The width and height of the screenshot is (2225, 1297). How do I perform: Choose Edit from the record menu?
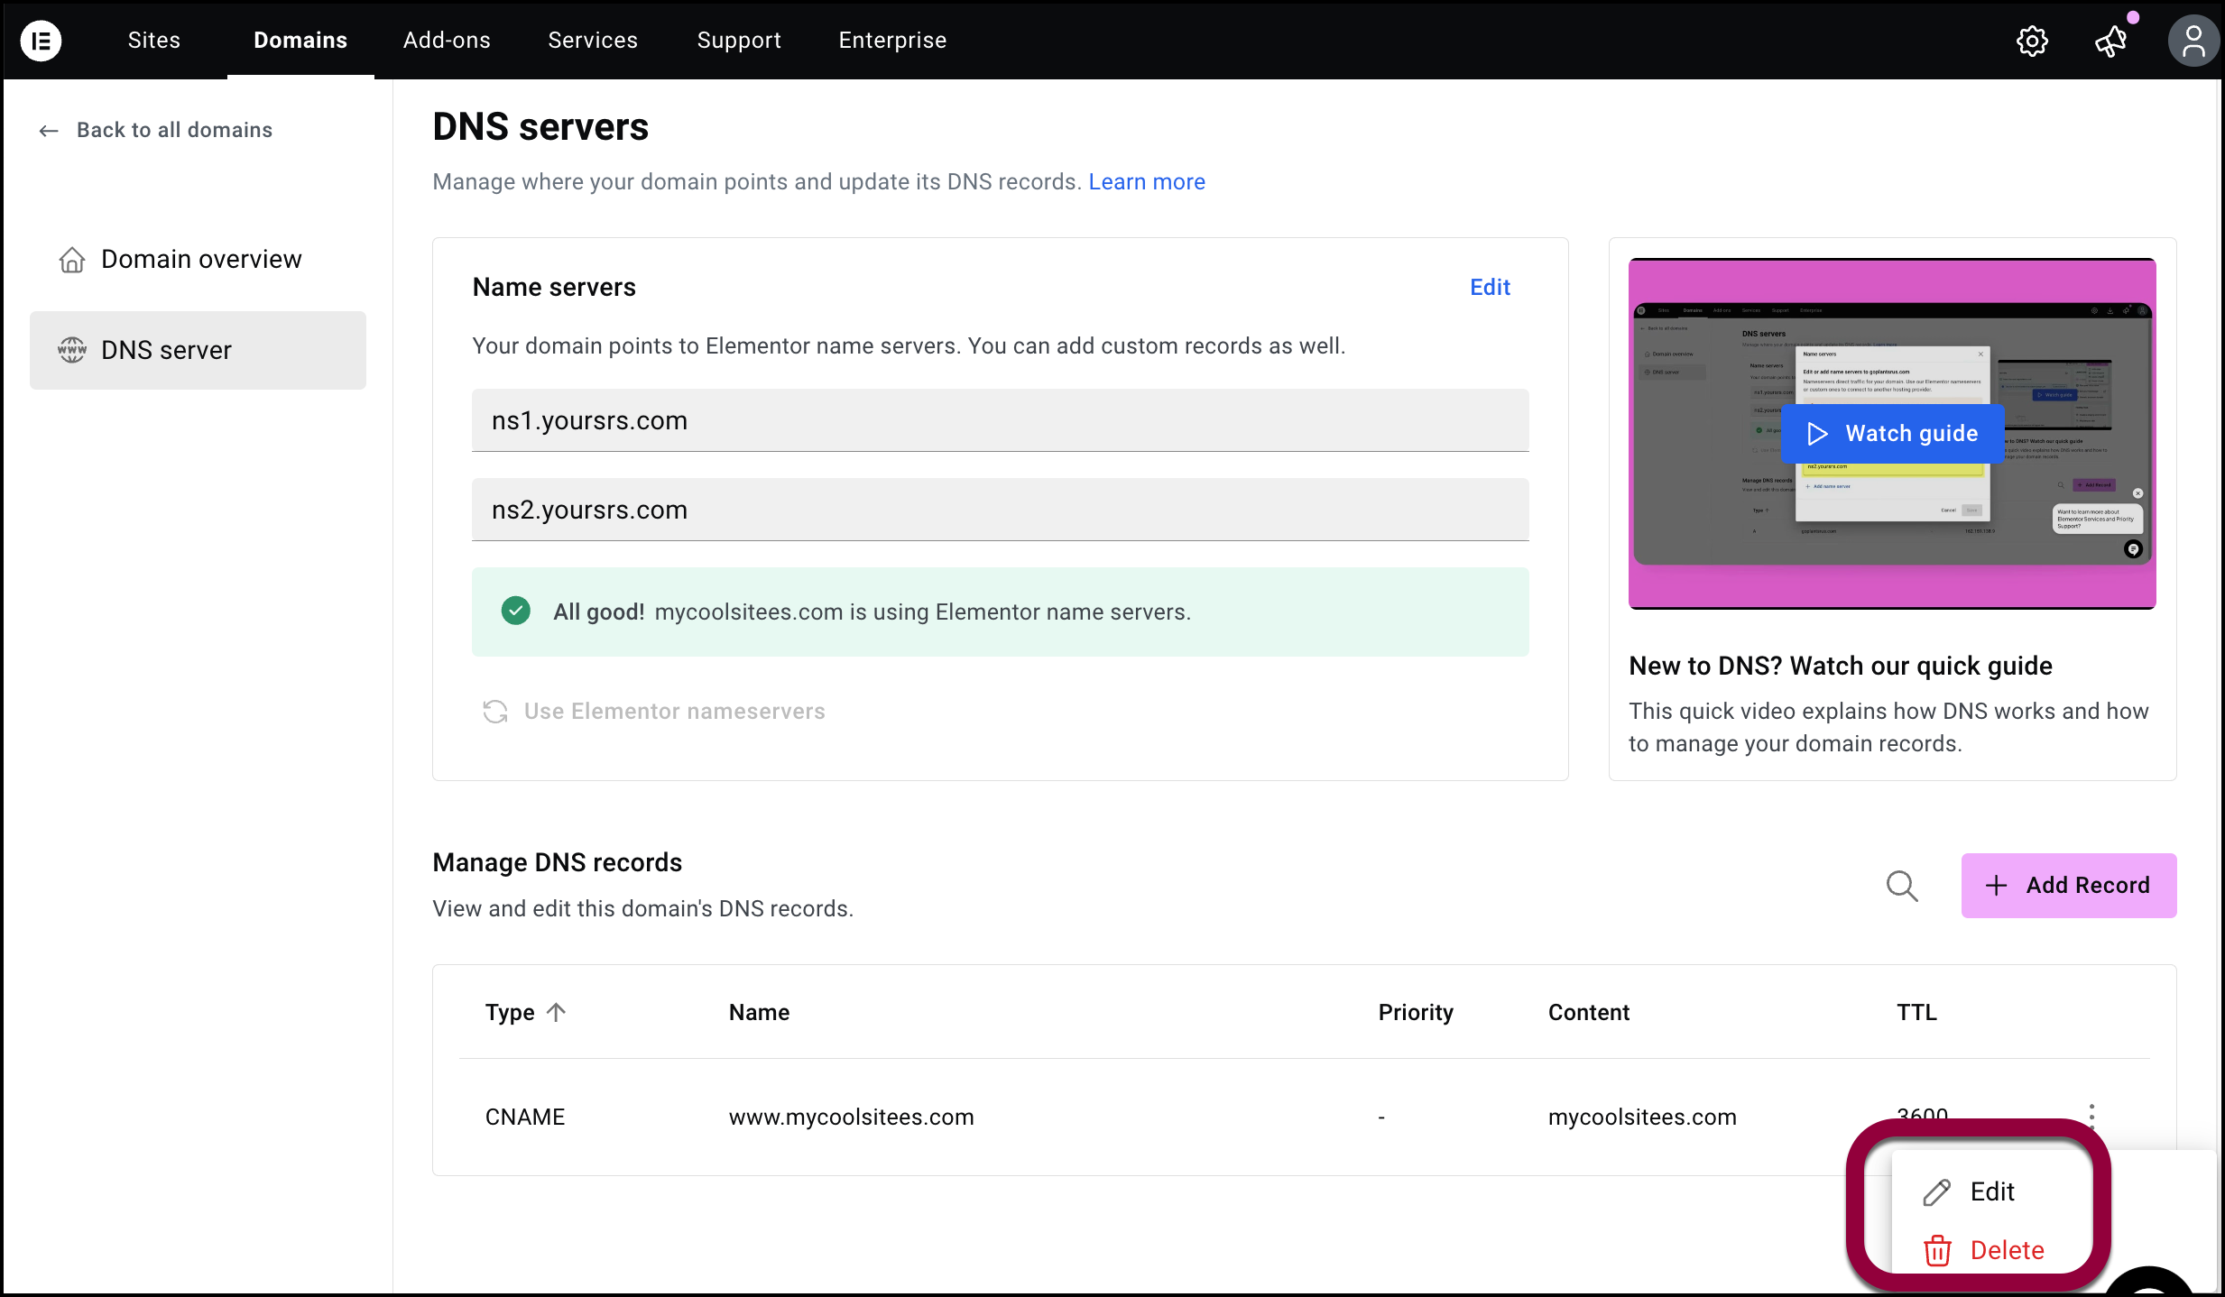[x=1991, y=1192]
